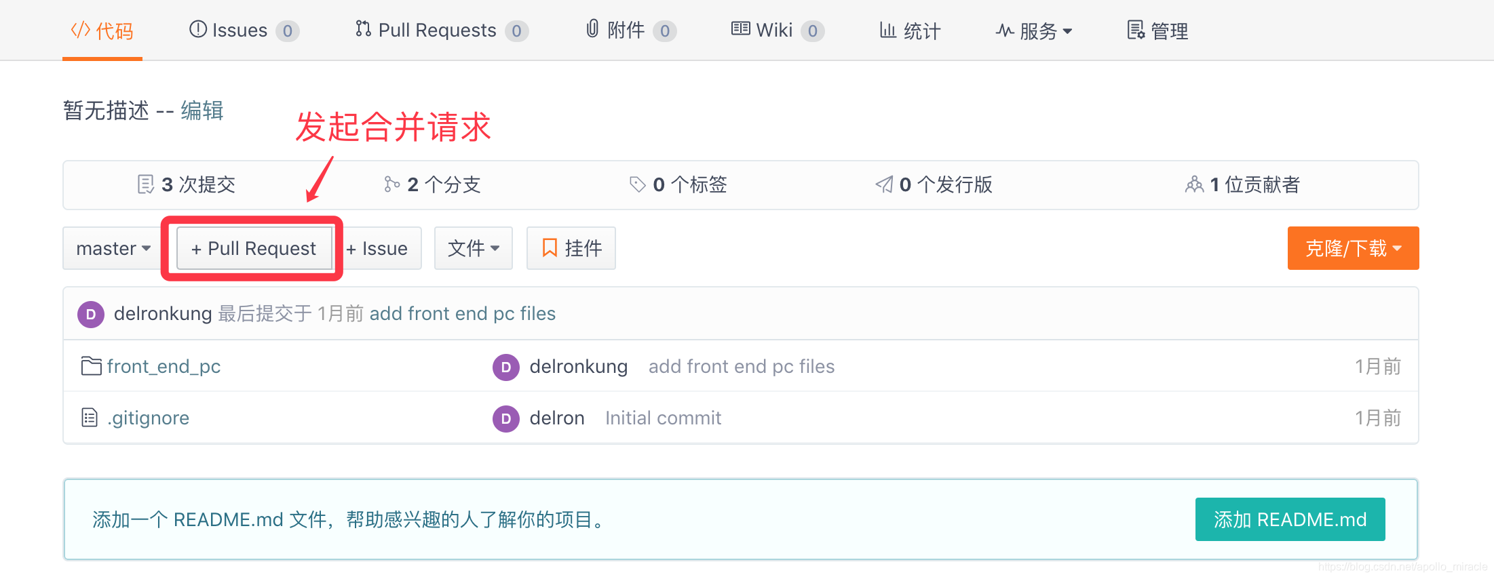
Task: Click the settings document icon on 管理 tab
Action: pos(1136,30)
